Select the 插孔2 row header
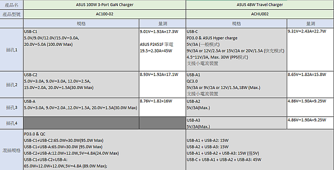Image resolution: width=334 pixels, height=170 pixels. coord(12,85)
